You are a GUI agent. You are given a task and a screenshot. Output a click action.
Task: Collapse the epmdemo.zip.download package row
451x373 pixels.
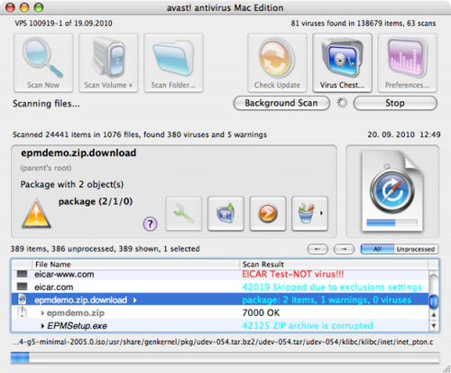(x=135, y=300)
